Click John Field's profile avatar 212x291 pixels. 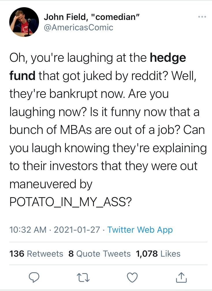pyautogui.click(x=24, y=22)
